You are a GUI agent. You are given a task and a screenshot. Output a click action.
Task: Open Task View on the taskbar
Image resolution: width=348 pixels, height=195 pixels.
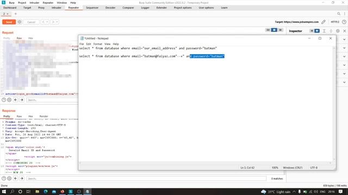(28, 192)
